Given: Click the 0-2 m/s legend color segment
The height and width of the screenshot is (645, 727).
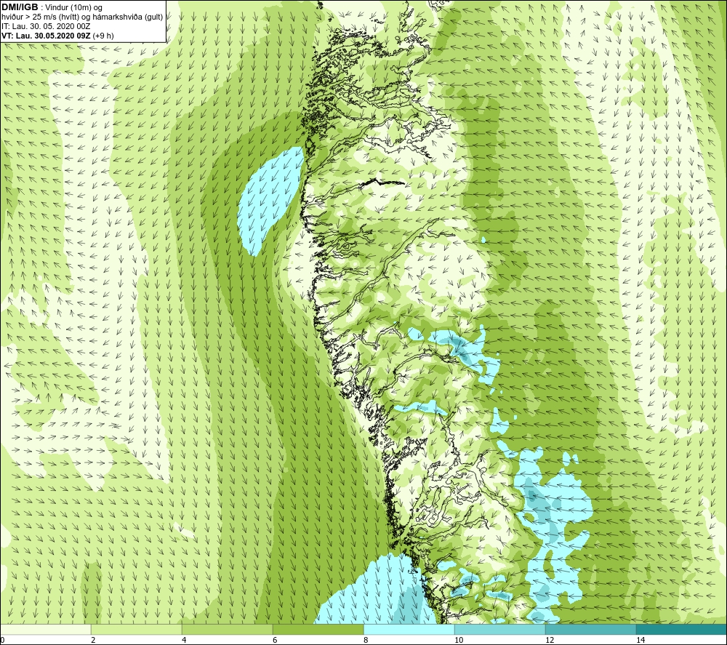Looking at the screenshot, I should pos(45,629).
